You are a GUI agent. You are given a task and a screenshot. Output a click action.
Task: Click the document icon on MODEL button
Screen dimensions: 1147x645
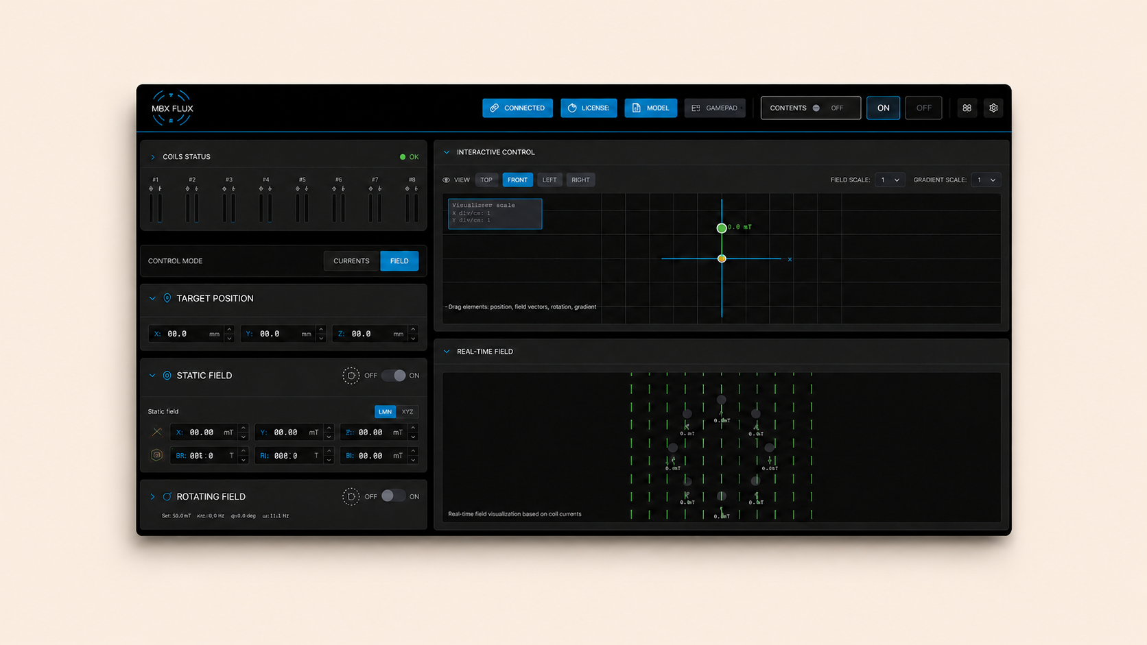click(x=636, y=108)
